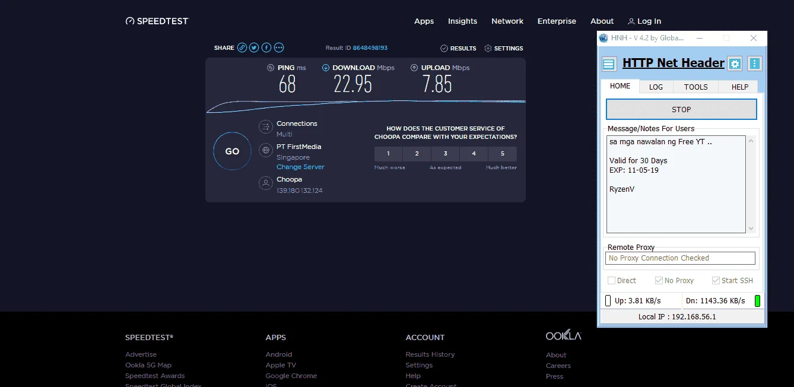Open more share options icon
The width and height of the screenshot is (794, 387).
[279, 48]
